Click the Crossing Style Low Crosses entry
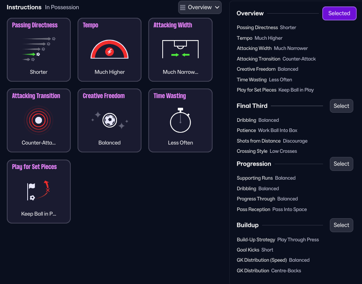The width and height of the screenshot is (362, 284). pos(267,151)
